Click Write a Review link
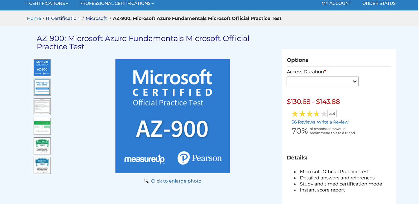 tap(333, 122)
